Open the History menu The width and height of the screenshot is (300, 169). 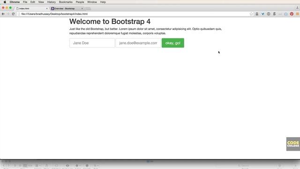51,2
